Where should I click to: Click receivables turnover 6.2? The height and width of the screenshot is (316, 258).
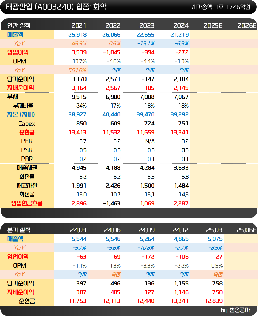pyautogui.click(x=117, y=177)
